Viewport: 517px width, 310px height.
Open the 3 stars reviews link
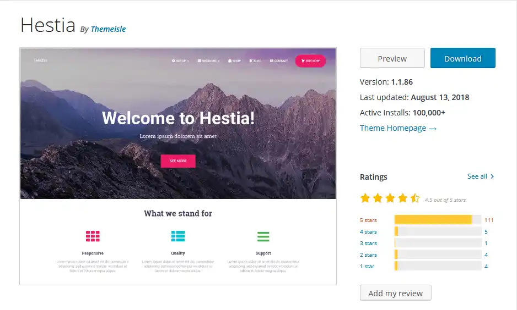tap(368, 243)
